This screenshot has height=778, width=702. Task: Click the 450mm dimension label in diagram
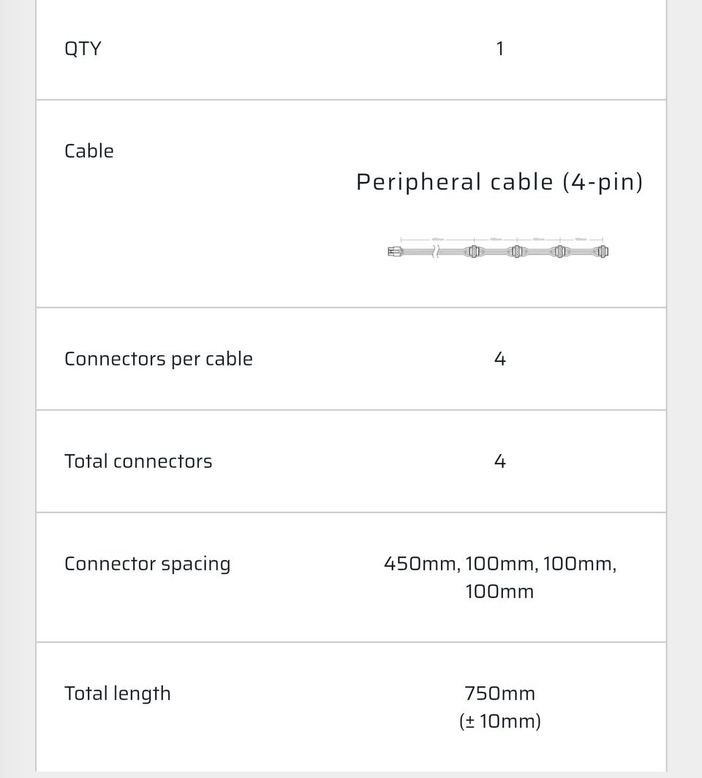pos(437,239)
